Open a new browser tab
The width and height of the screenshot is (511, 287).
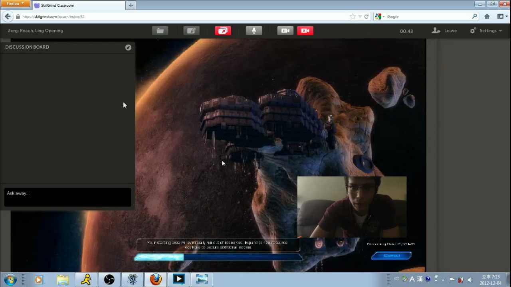131,5
